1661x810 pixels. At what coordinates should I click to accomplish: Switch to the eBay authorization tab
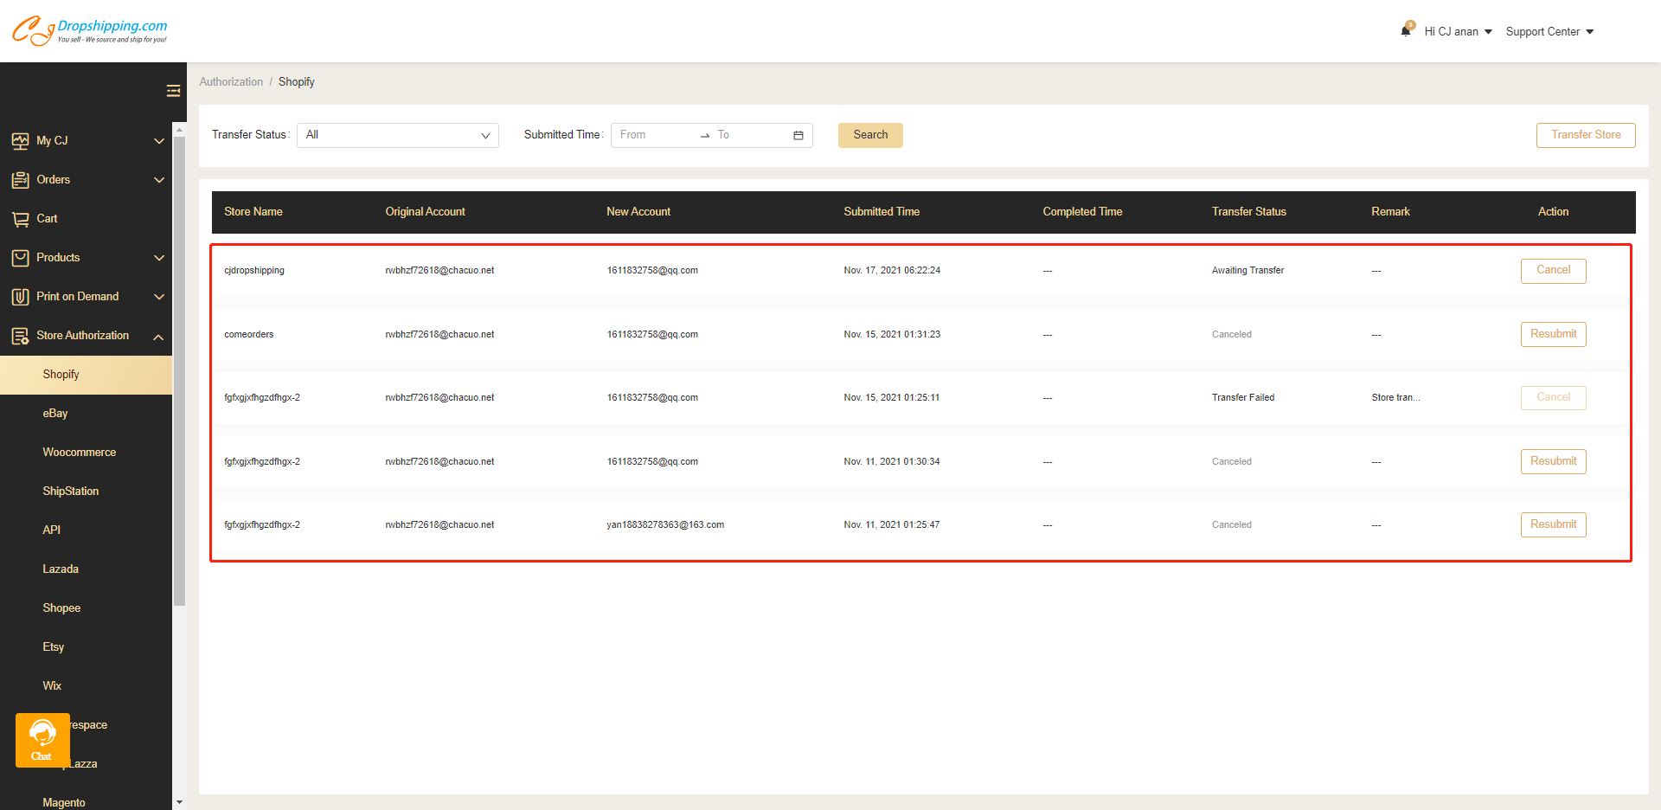point(55,413)
